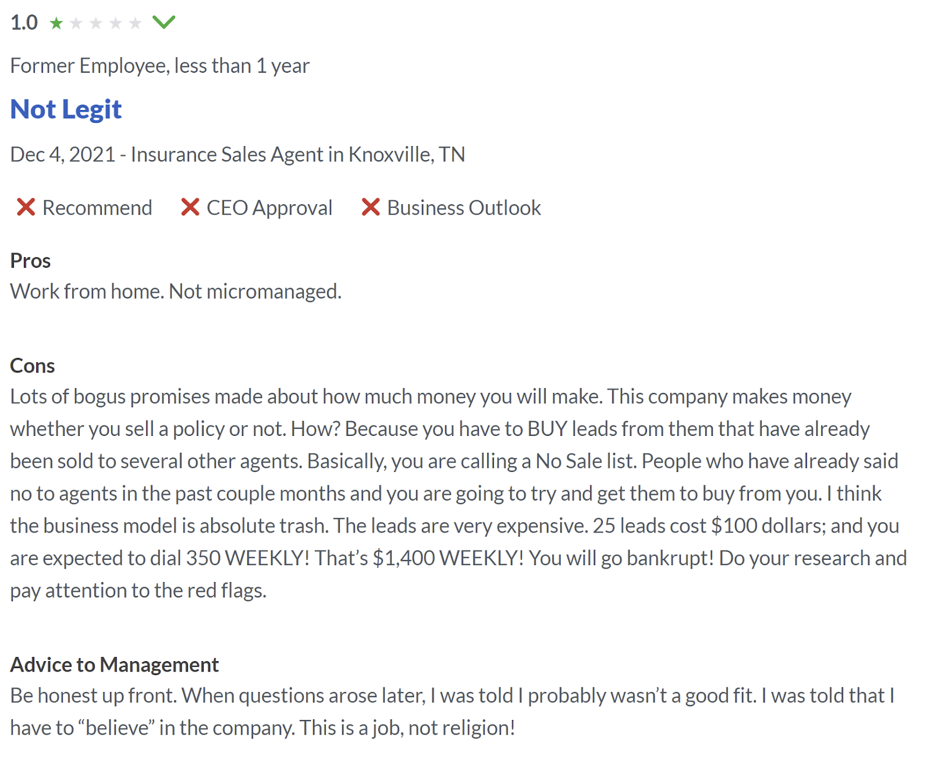Click the Pros heading
Viewport: 931px width, 763px height.
[30, 261]
